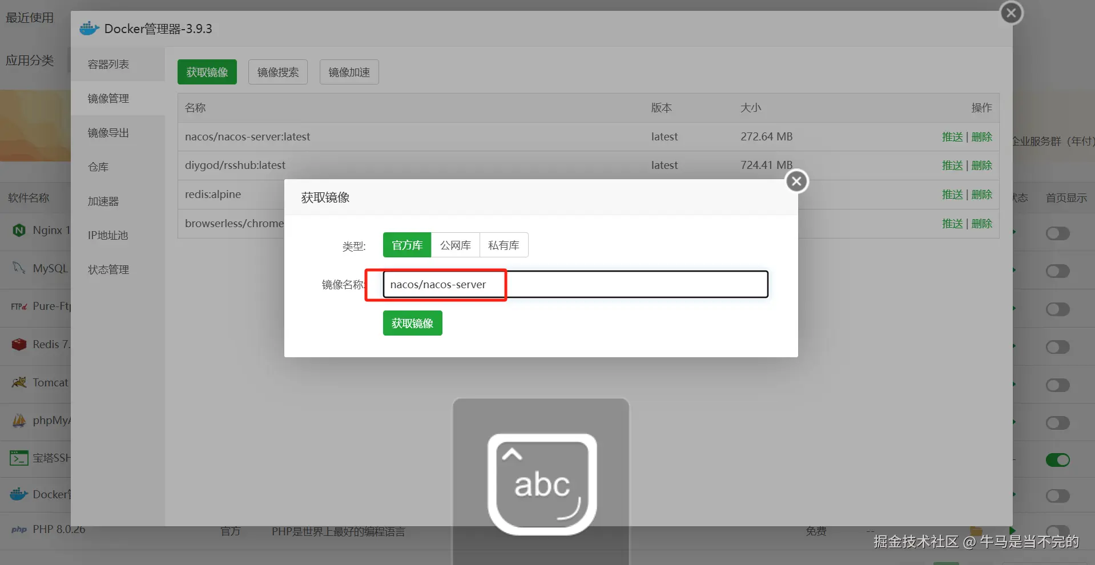Open 加速器 in Docker sidebar

[x=118, y=201]
